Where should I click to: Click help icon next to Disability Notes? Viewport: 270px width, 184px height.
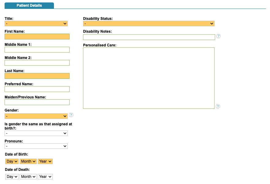[x=219, y=36]
